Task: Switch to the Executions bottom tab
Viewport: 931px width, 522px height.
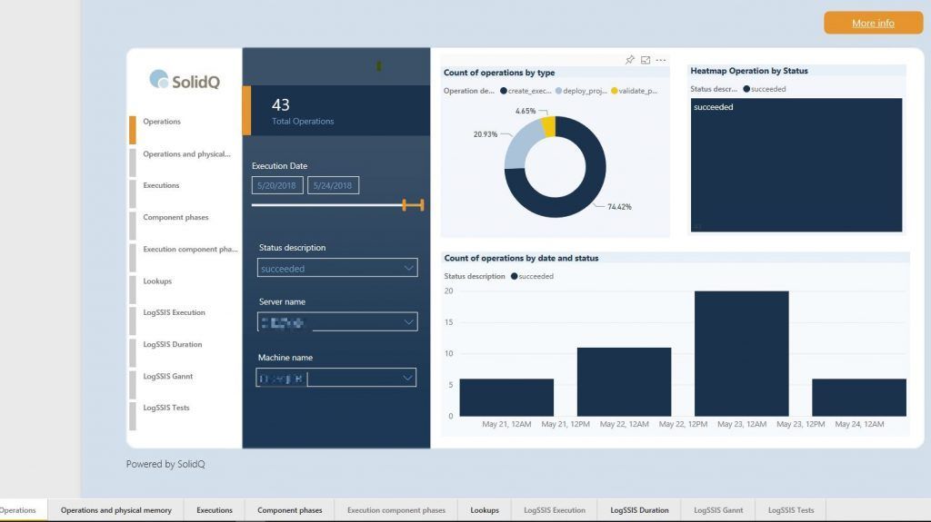Action: (x=215, y=510)
